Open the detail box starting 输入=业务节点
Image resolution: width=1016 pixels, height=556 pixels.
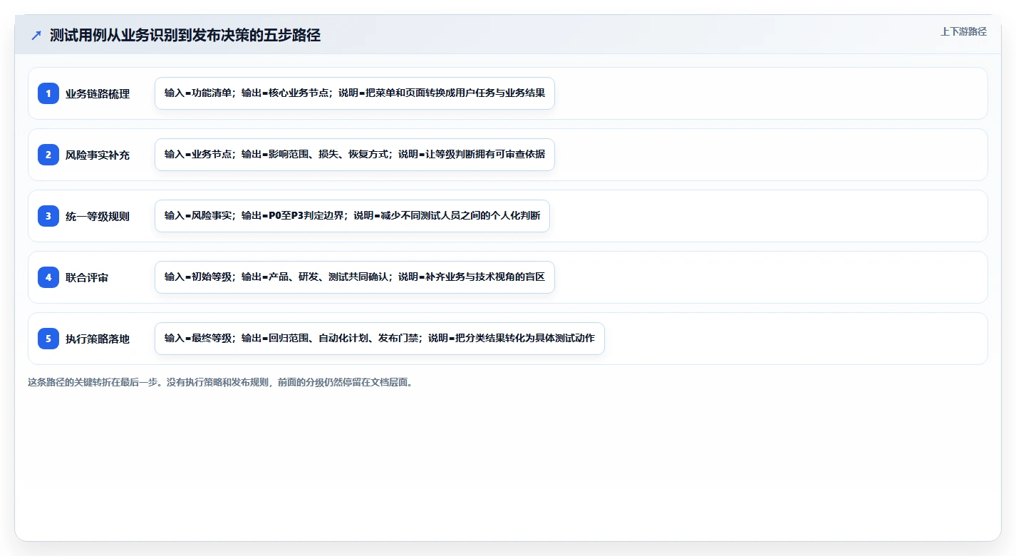point(355,155)
